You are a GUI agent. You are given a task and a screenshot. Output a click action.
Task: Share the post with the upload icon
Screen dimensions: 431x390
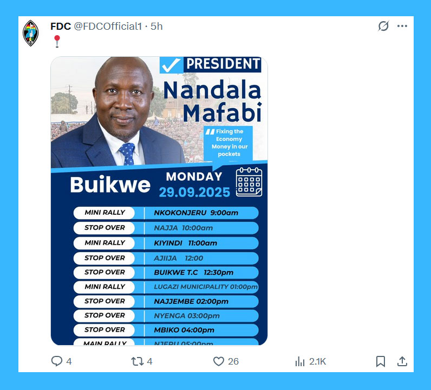[402, 361]
